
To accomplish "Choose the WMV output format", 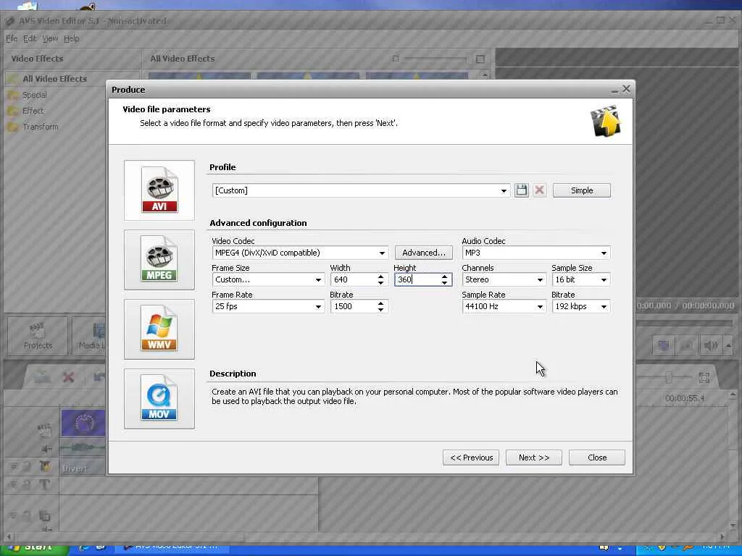I will pyautogui.click(x=159, y=329).
